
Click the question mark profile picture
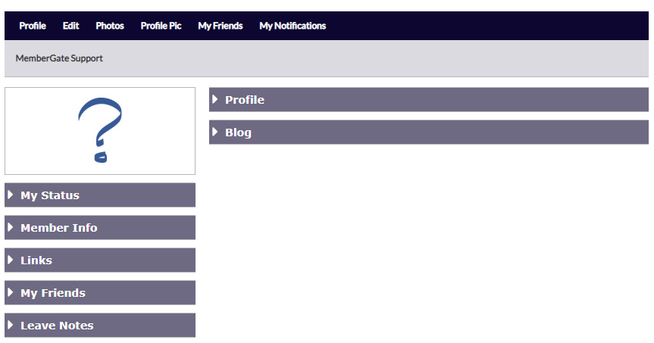coord(100,130)
